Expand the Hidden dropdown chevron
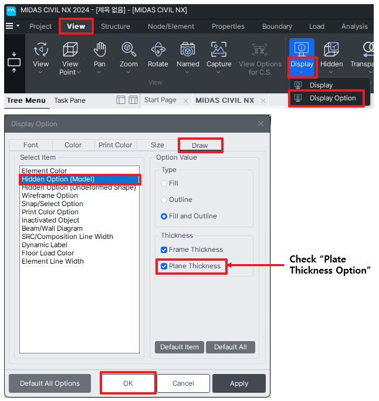 [331, 72]
